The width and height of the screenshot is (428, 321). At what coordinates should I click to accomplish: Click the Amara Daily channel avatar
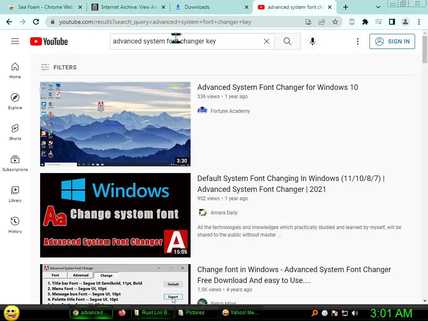click(202, 212)
